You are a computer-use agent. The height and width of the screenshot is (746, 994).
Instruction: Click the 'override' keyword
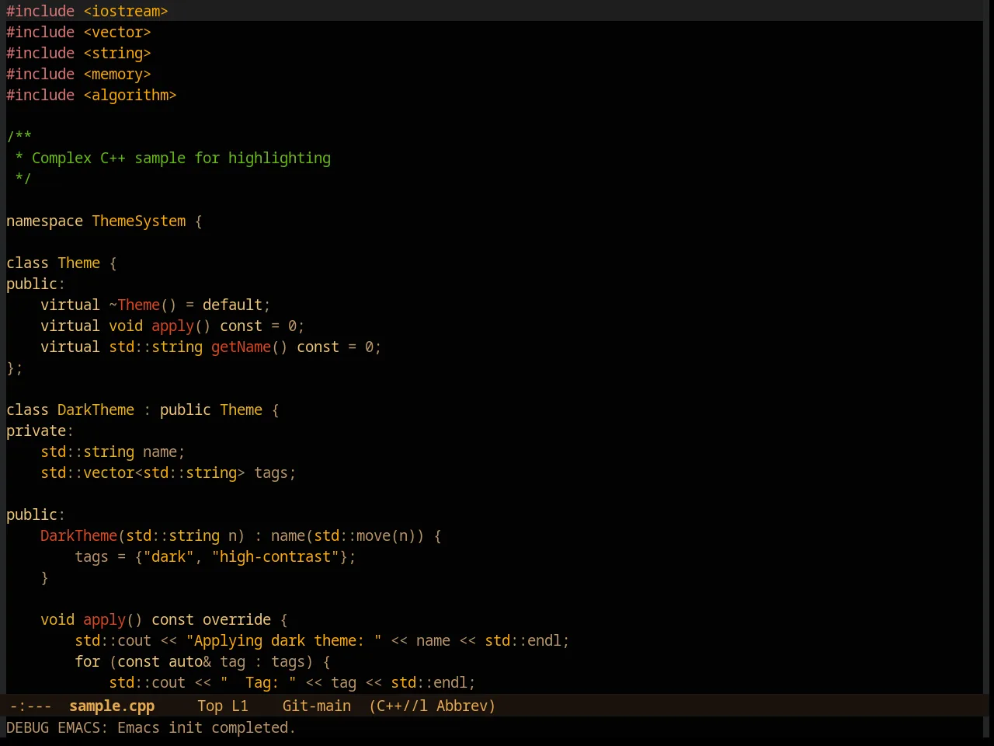tap(237, 619)
